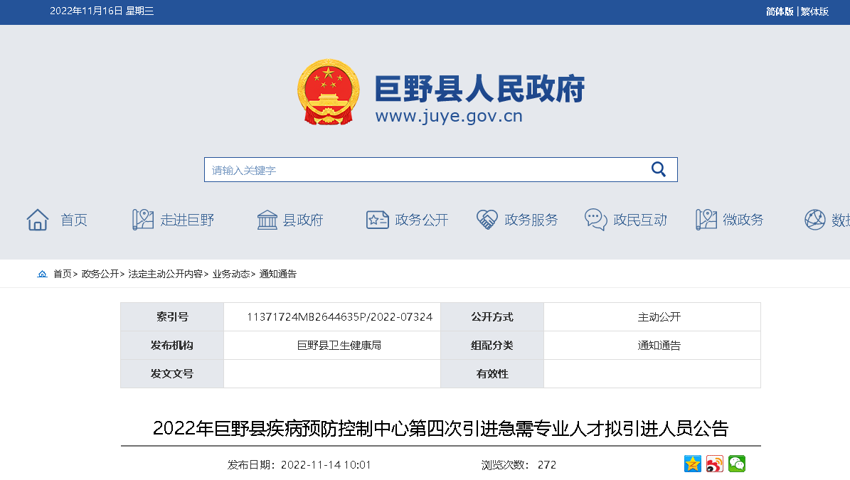Go to 通知通告 in breadcrumb

(x=278, y=274)
